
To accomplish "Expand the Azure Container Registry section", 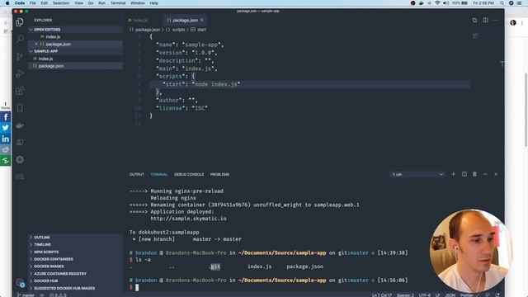I will 75,274.
